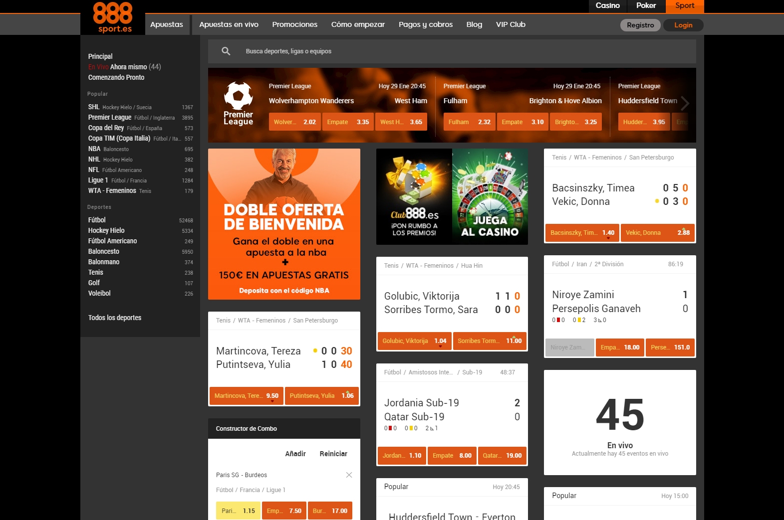Open Cómo empezar
Screen dimensions: 784x520
tap(358, 24)
